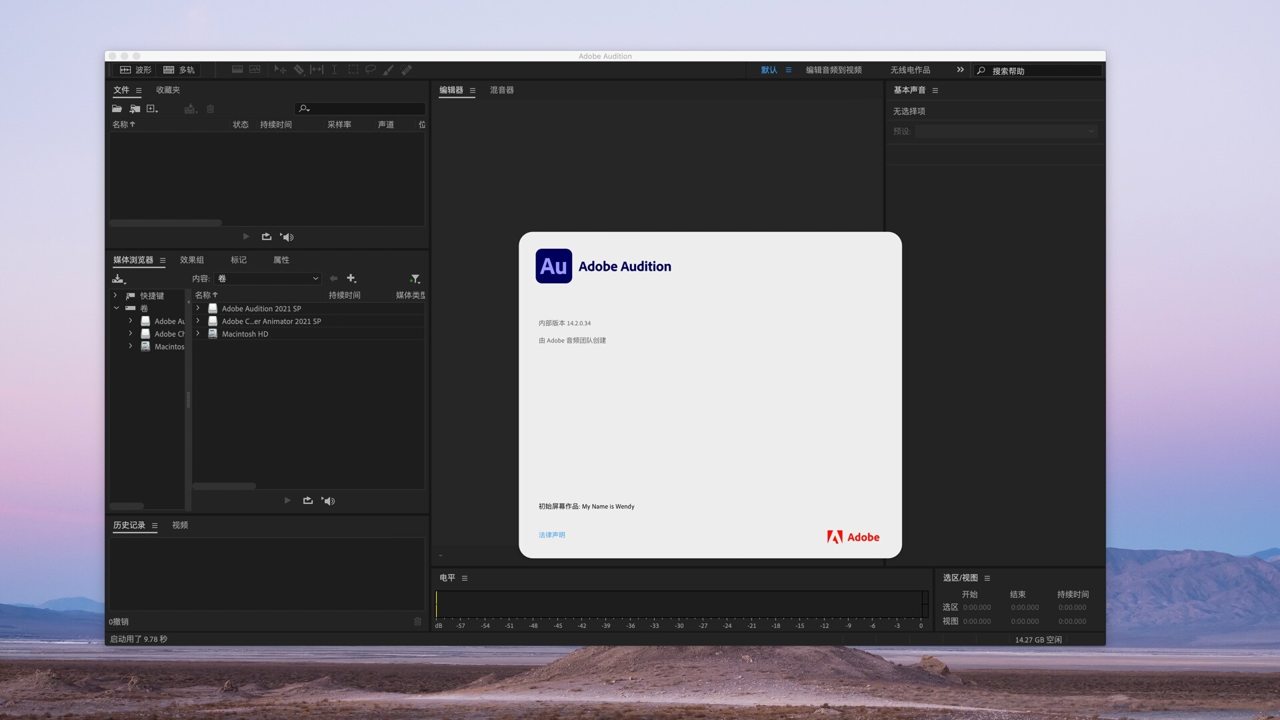1280x720 pixels.
Task: Click the 法律声明 link in splash
Action: [x=552, y=535]
